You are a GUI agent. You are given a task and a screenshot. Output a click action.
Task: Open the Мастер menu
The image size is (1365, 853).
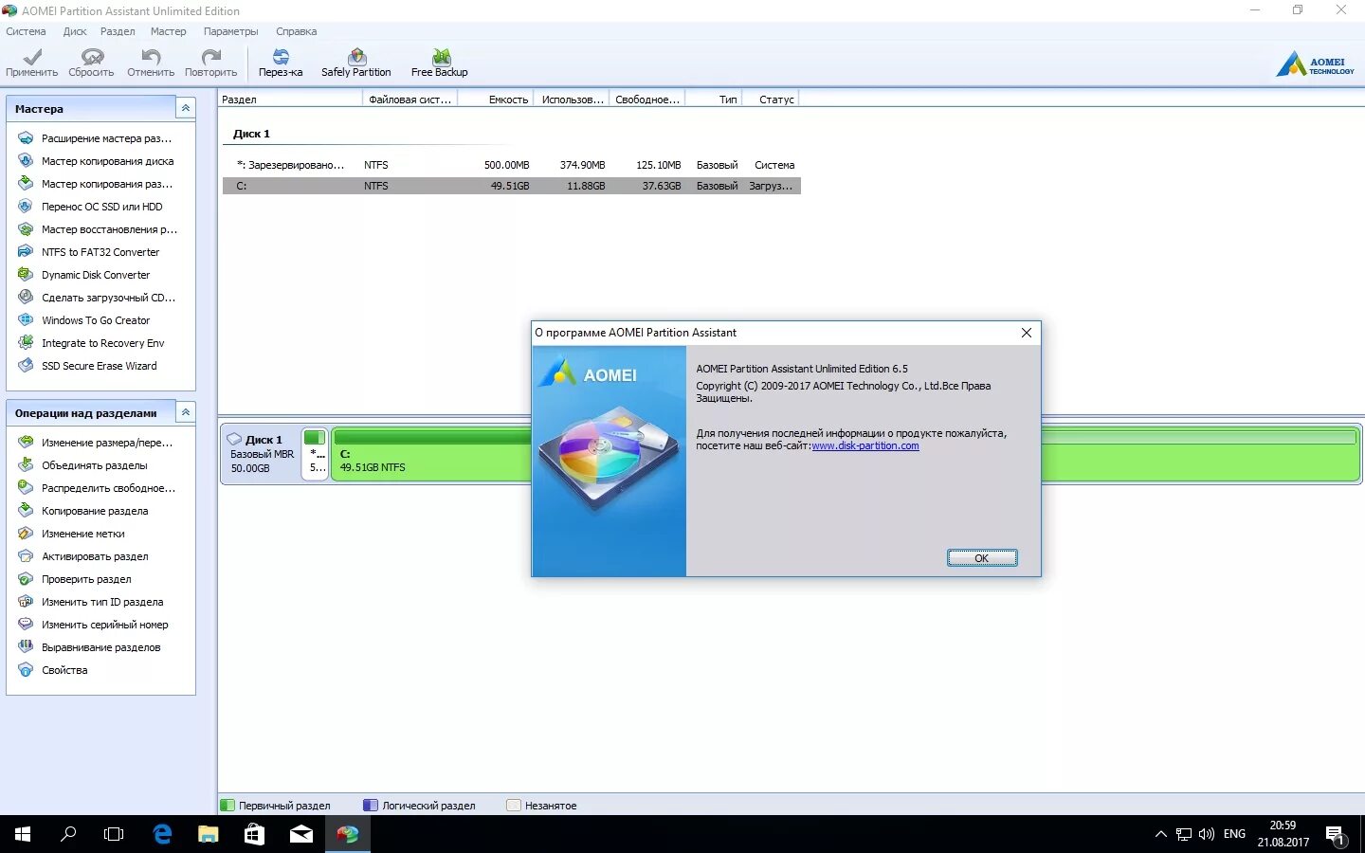click(169, 31)
